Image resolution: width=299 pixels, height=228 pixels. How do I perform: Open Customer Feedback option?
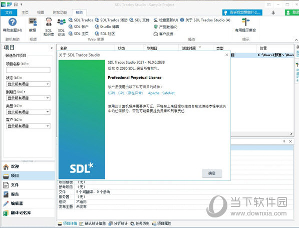163,34
